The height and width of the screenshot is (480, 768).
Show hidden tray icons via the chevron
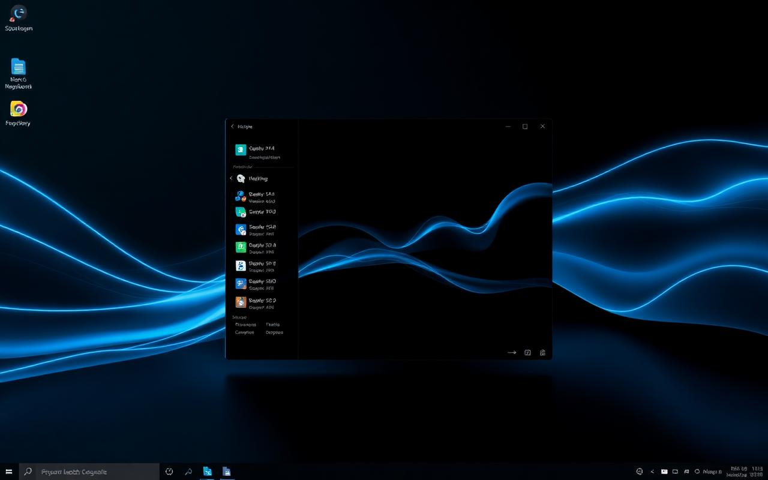[x=652, y=472]
